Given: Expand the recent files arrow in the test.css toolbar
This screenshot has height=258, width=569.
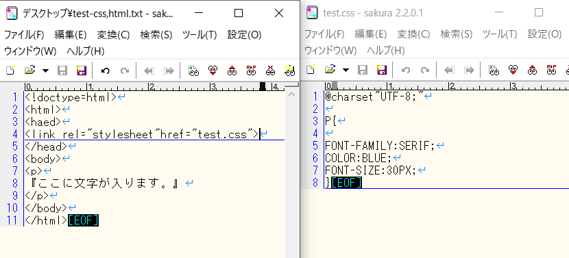Looking at the screenshot, I should point(346,70).
